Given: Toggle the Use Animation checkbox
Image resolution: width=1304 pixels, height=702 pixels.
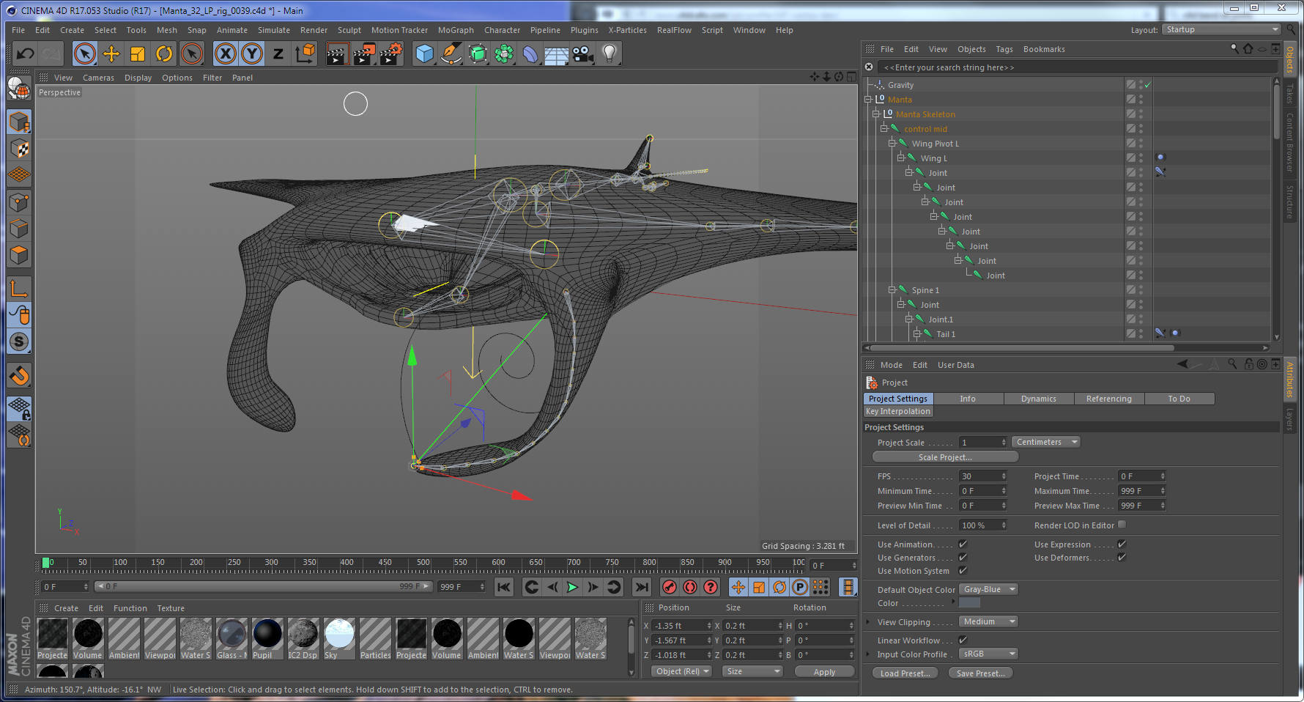Looking at the screenshot, I should pos(963,544).
